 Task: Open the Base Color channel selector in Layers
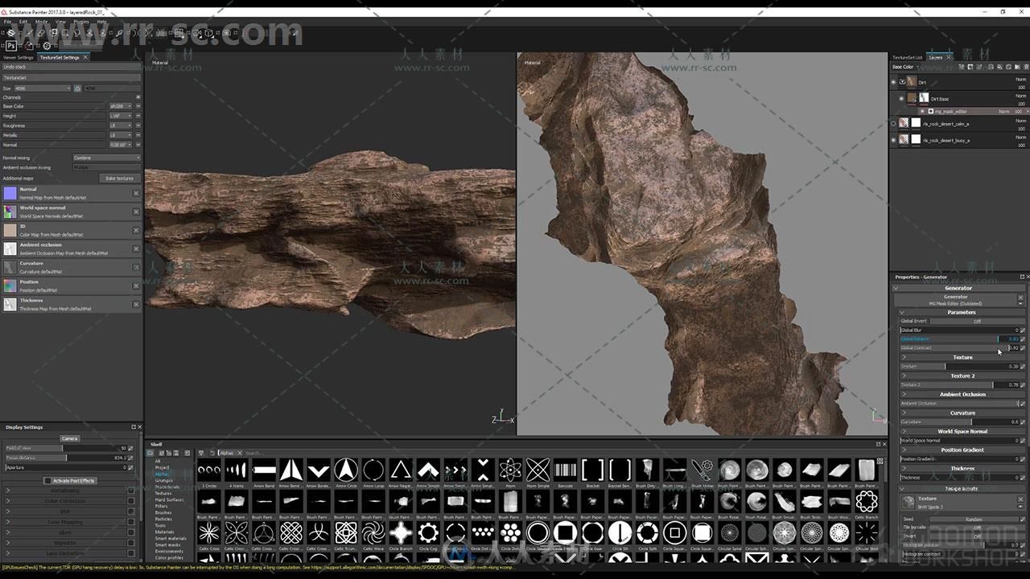pos(905,67)
